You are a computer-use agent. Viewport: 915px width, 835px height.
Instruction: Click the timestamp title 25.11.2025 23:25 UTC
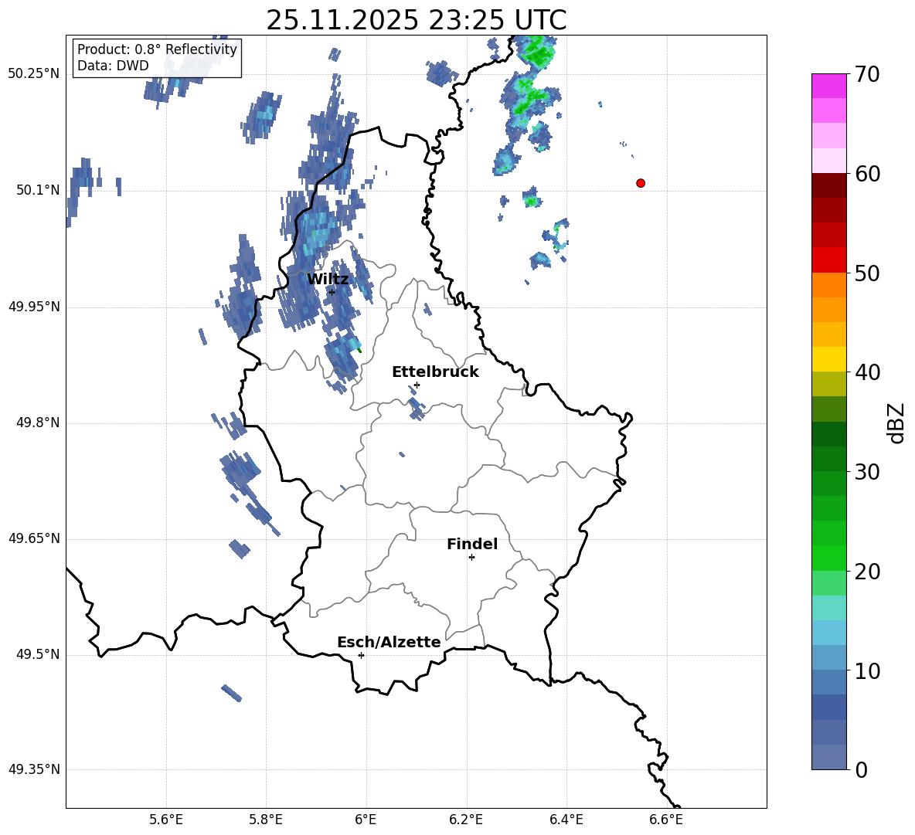tap(417, 20)
